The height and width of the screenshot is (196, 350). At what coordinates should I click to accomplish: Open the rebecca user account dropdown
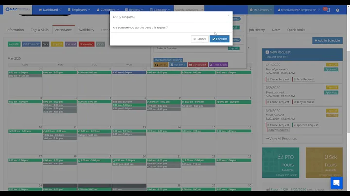coord(298,10)
